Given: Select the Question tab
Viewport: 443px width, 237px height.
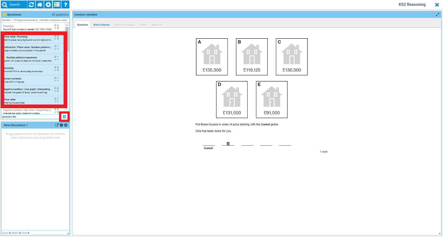Looking at the screenshot, I should click(x=82, y=25).
